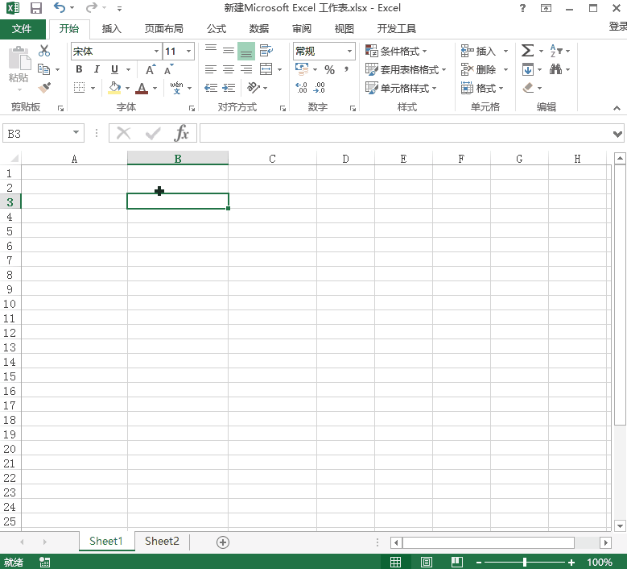Undo the last action

(x=60, y=7)
